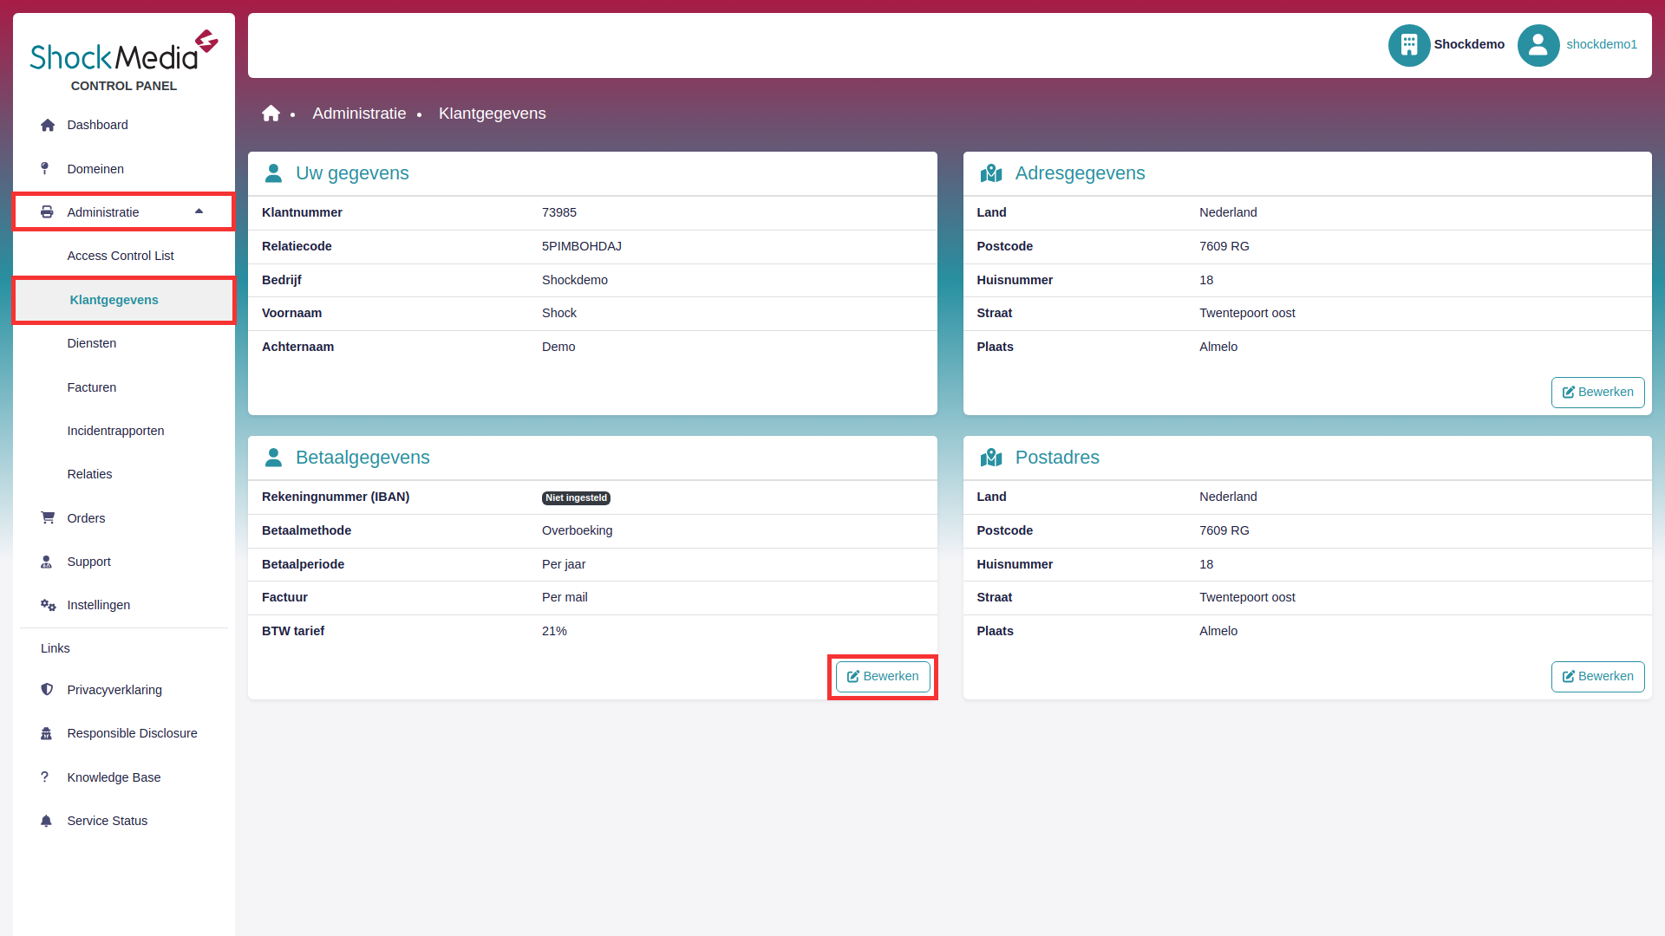Click the person icon beside Betaalgegevens
The height and width of the screenshot is (936, 1665).
click(x=273, y=458)
